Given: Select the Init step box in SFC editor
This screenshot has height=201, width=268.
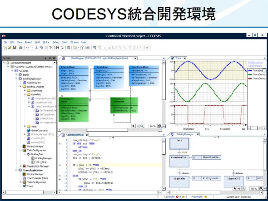Looking at the screenshot, I should (179, 144).
